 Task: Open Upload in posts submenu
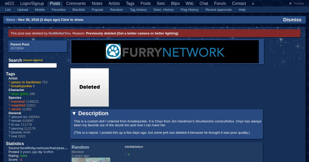(x=23, y=10)
